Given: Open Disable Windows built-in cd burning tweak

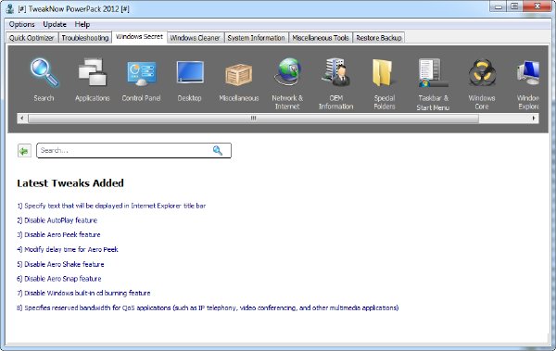Looking at the screenshot, I should pos(83,294).
